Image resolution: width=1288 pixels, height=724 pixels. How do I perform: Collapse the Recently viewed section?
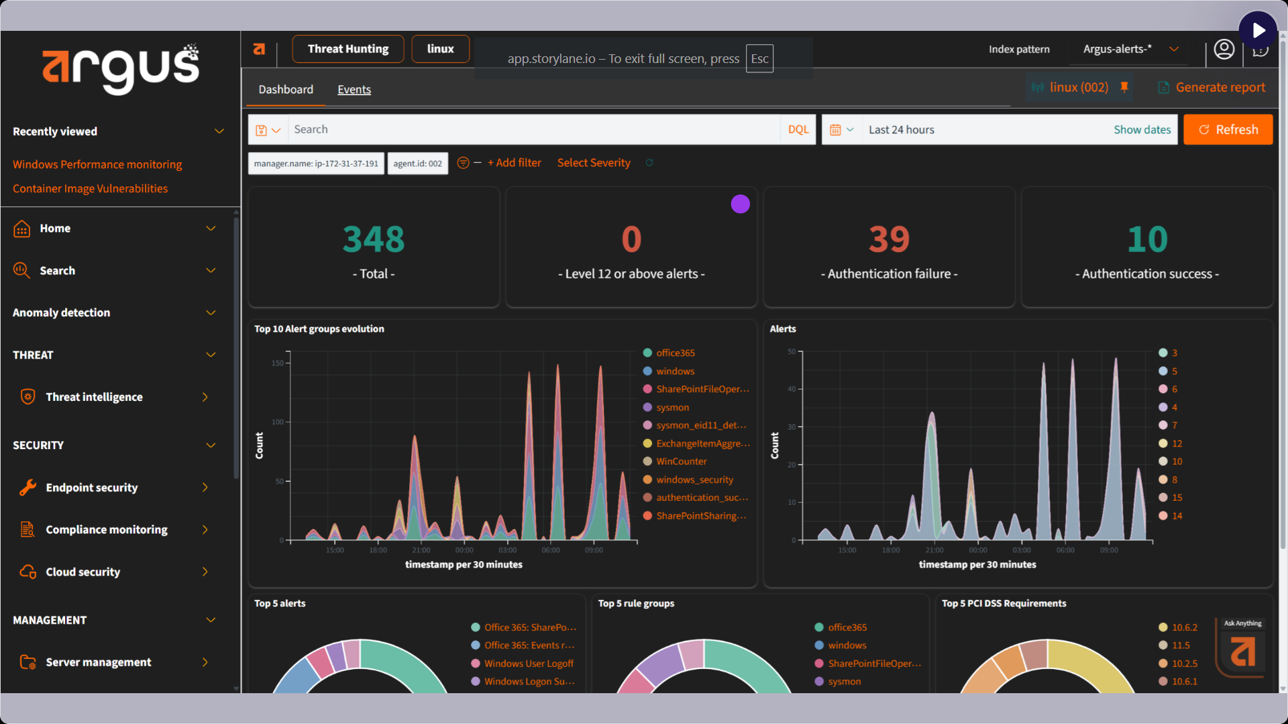[x=219, y=131]
